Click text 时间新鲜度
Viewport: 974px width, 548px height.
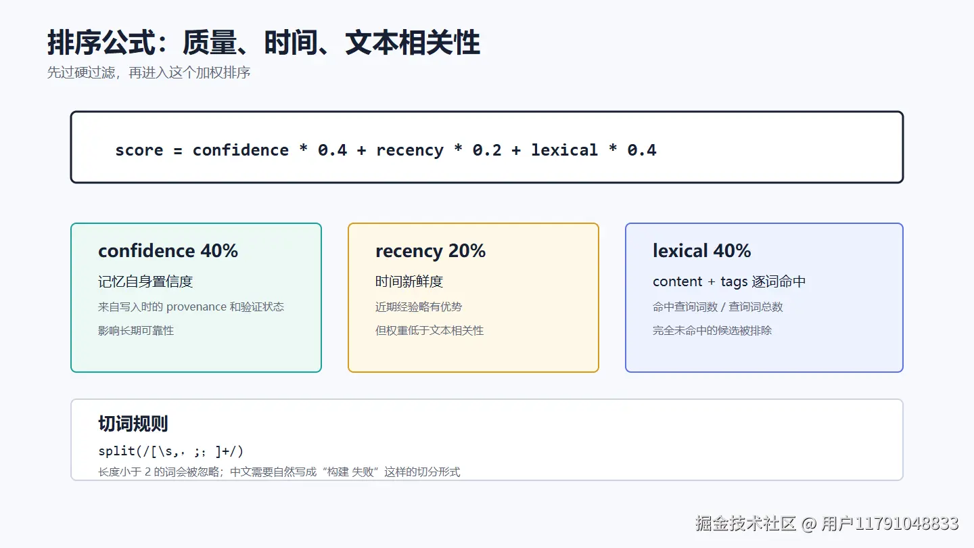pyautogui.click(x=409, y=281)
